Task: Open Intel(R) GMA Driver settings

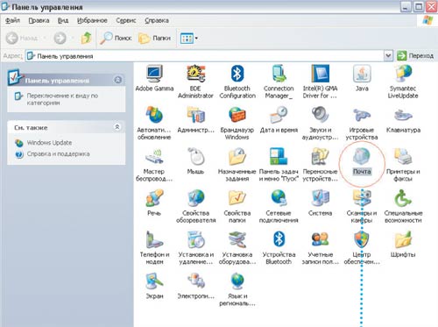Action: click(x=320, y=82)
